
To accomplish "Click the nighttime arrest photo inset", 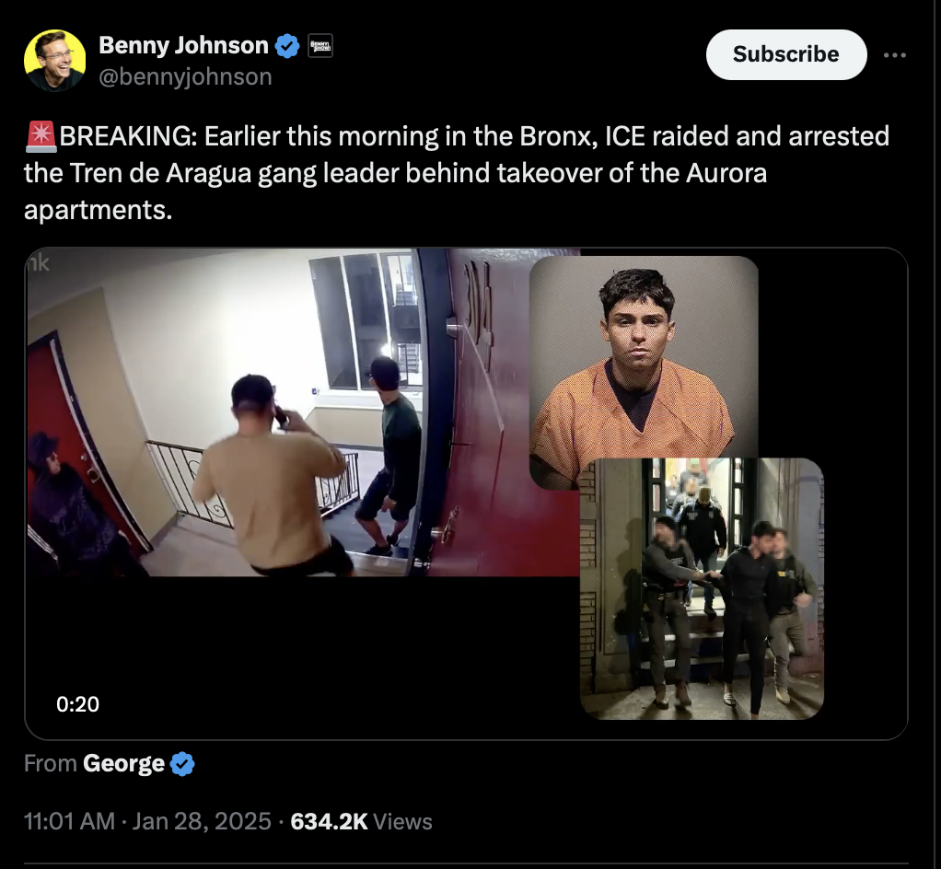I will tap(702, 588).
